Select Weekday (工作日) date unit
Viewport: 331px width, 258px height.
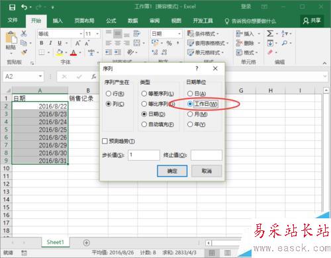203,104
